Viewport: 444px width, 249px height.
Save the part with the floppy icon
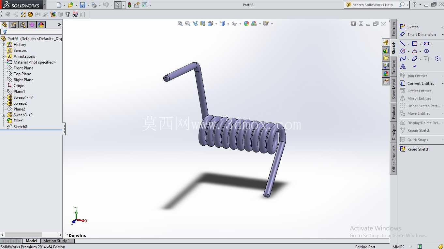tap(82, 5)
